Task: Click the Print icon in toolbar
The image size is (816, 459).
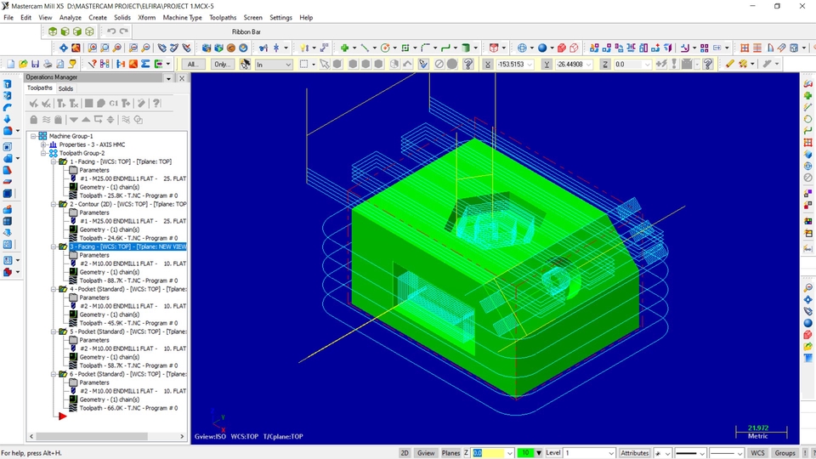Action: tap(48, 64)
